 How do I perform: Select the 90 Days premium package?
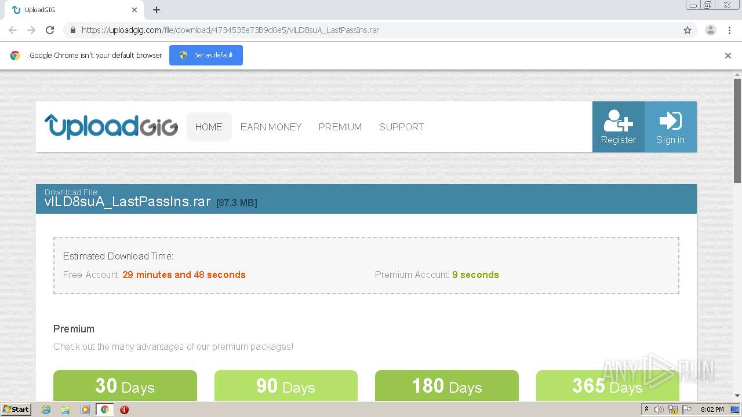point(286,385)
